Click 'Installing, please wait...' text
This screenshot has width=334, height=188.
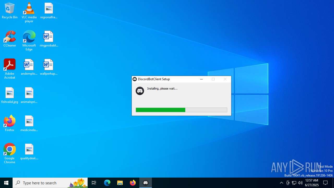pyautogui.click(x=162, y=89)
